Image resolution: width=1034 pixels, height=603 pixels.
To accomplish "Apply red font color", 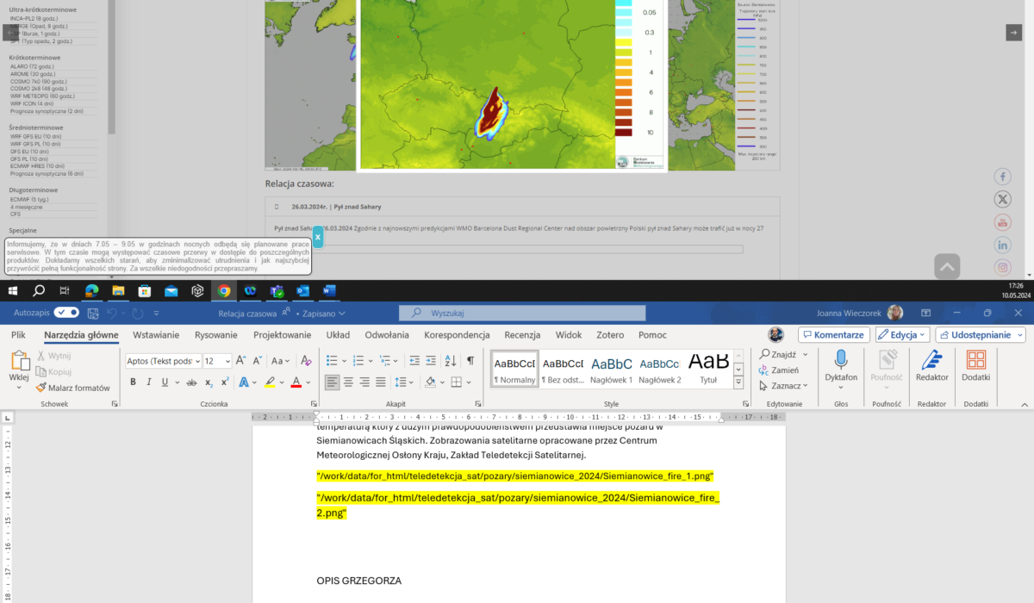I will 296,382.
